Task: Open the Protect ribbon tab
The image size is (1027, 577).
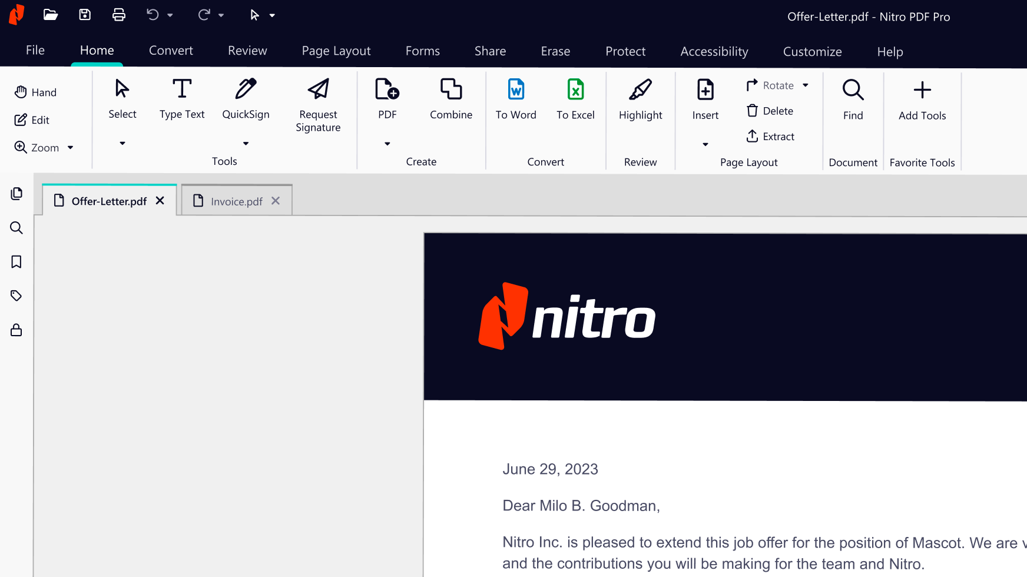Action: click(625, 51)
